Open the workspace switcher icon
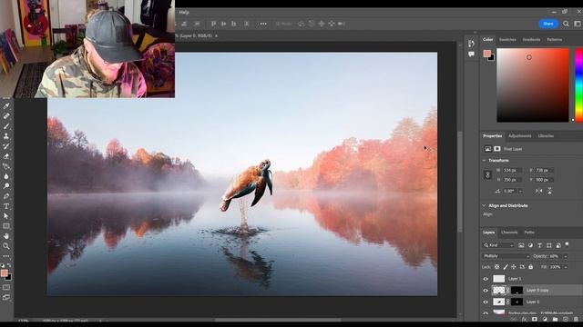This screenshot has height=327, width=583. (578, 24)
